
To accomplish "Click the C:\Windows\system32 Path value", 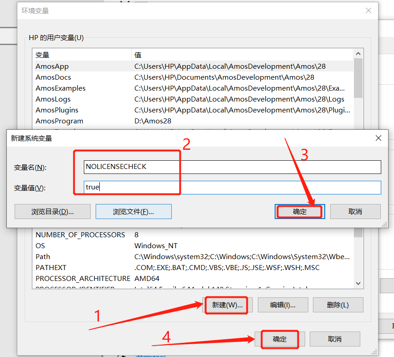I will (242, 257).
